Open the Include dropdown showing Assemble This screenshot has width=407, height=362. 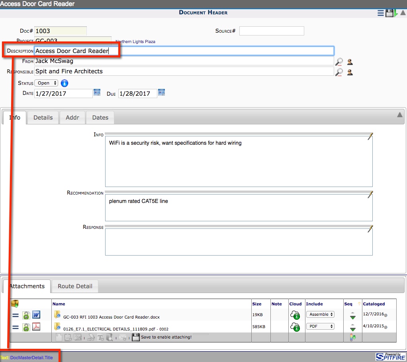tap(320, 315)
